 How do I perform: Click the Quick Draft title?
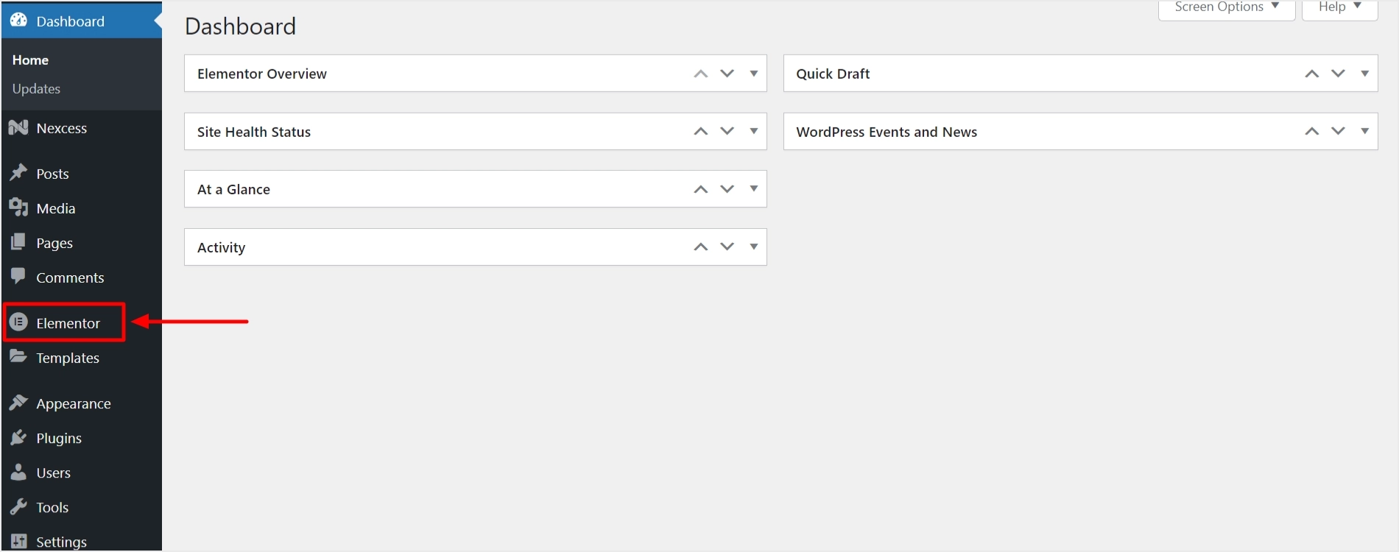833,74
